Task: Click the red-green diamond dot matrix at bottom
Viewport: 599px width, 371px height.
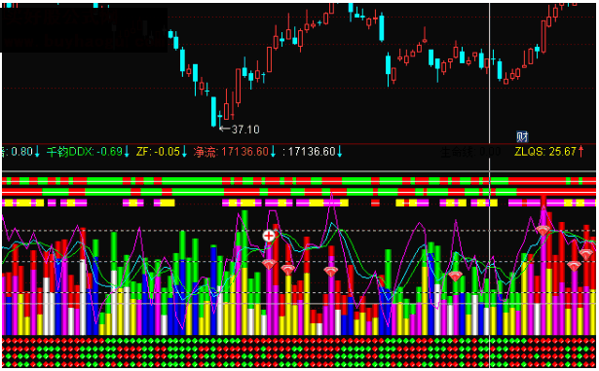Action: click(299, 352)
